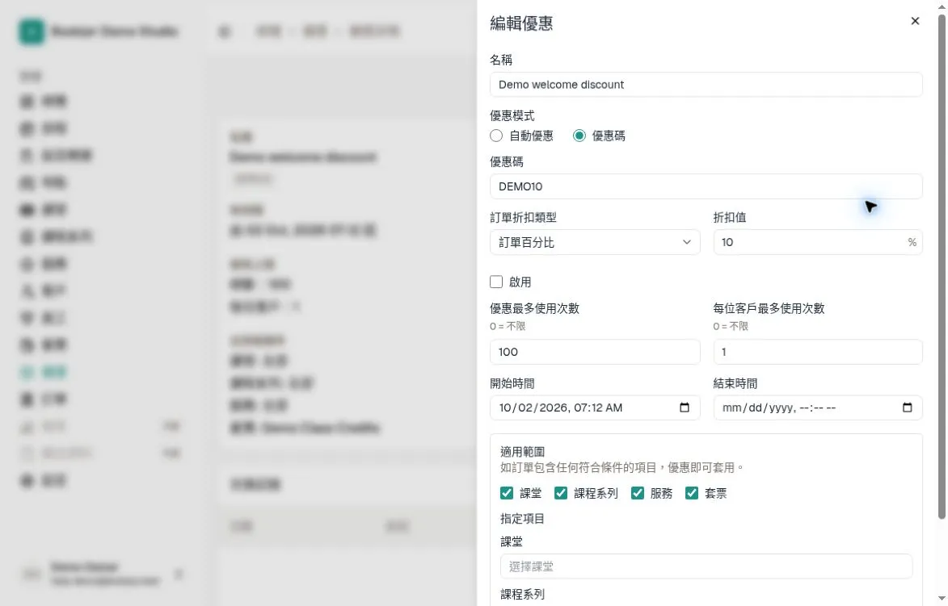Open the calendar picker for 結束時間
948x606 pixels.
907,407
